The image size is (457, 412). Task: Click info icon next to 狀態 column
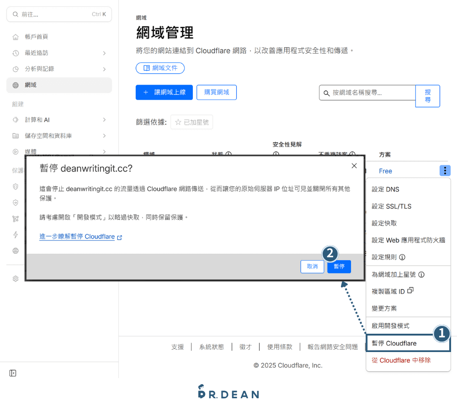point(229,154)
